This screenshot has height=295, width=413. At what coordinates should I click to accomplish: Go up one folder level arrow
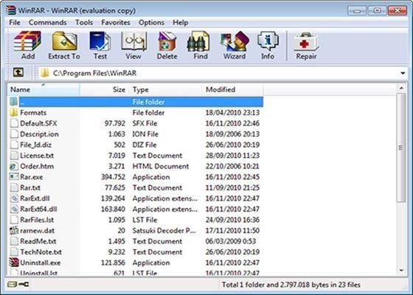pyautogui.click(x=18, y=72)
